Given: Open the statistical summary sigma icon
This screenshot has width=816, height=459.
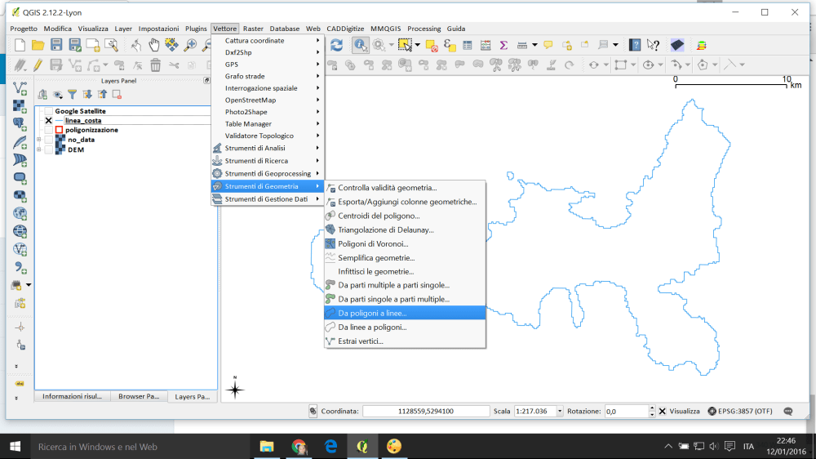Looking at the screenshot, I should point(503,45).
